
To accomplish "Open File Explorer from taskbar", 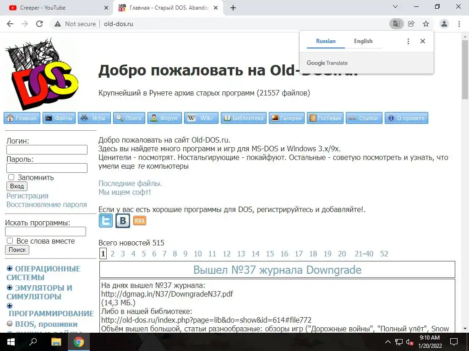I will (56, 342).
